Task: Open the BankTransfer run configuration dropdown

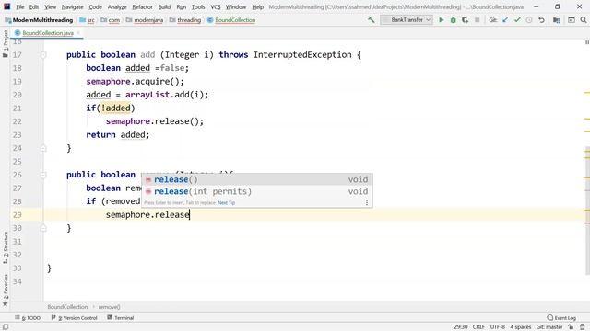Action: pos(407,20)
